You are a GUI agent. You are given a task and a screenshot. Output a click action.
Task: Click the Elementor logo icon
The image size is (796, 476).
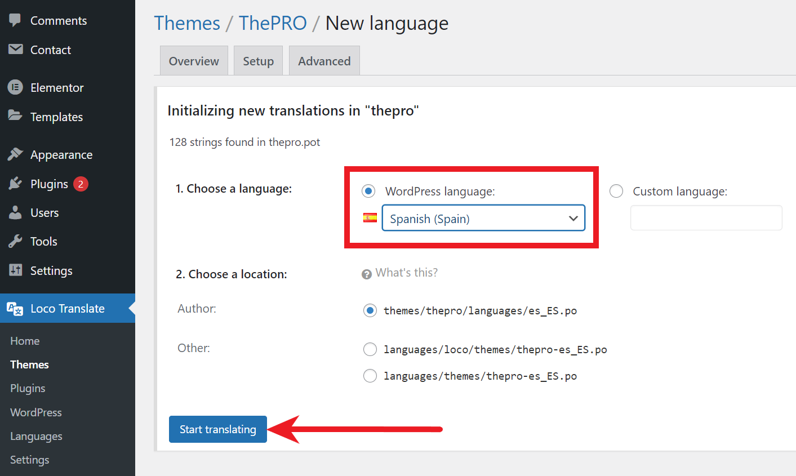15,87
